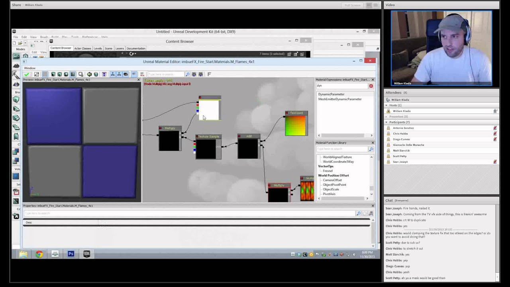Viewport: 510px width, 287px height.
Task: Select World Position Offset category
Action: pos(333,175)
